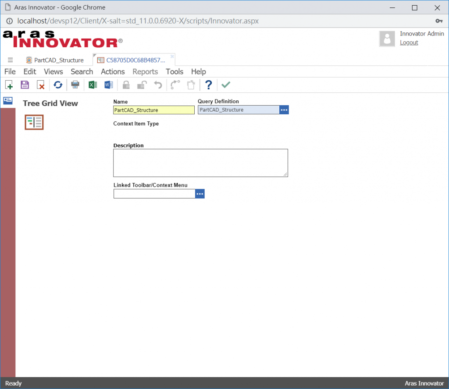The height and width of the screenshot is (389, 449).
Task: Click the Ready status bar text
Action: [14, 383]
